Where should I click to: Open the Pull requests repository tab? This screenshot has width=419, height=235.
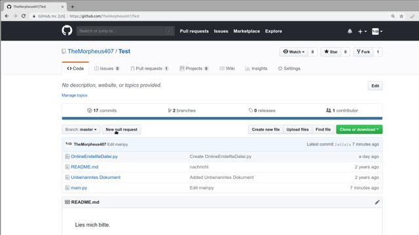pos(149,69)
